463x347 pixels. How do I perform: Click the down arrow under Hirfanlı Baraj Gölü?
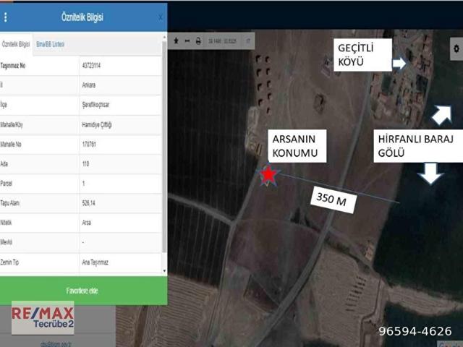[431, 173]
